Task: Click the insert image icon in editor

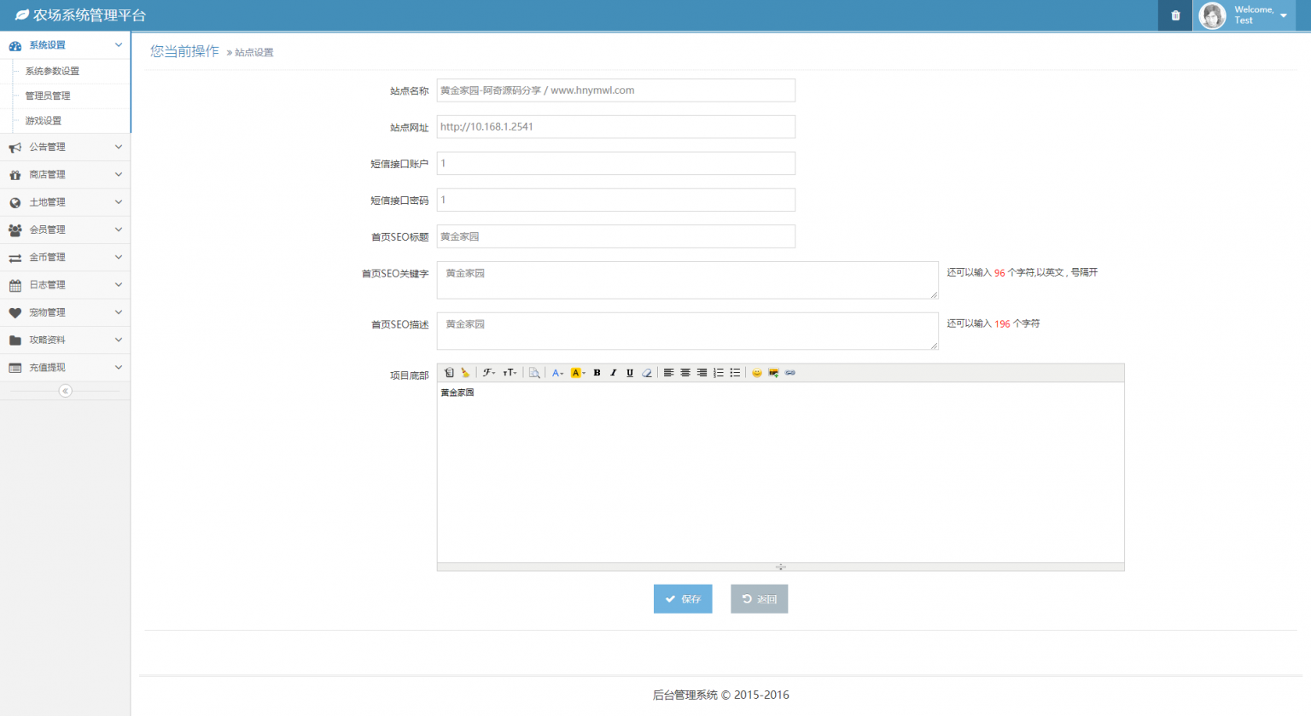Action: (x=773, y=373)
